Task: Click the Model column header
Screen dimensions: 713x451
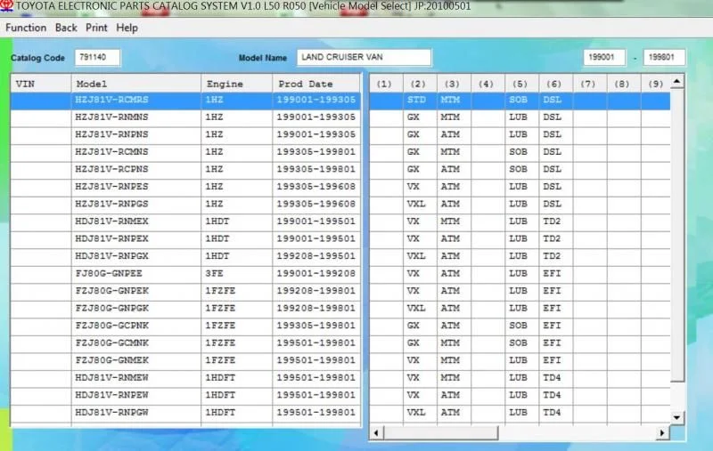Action: (x=136, y=84)
